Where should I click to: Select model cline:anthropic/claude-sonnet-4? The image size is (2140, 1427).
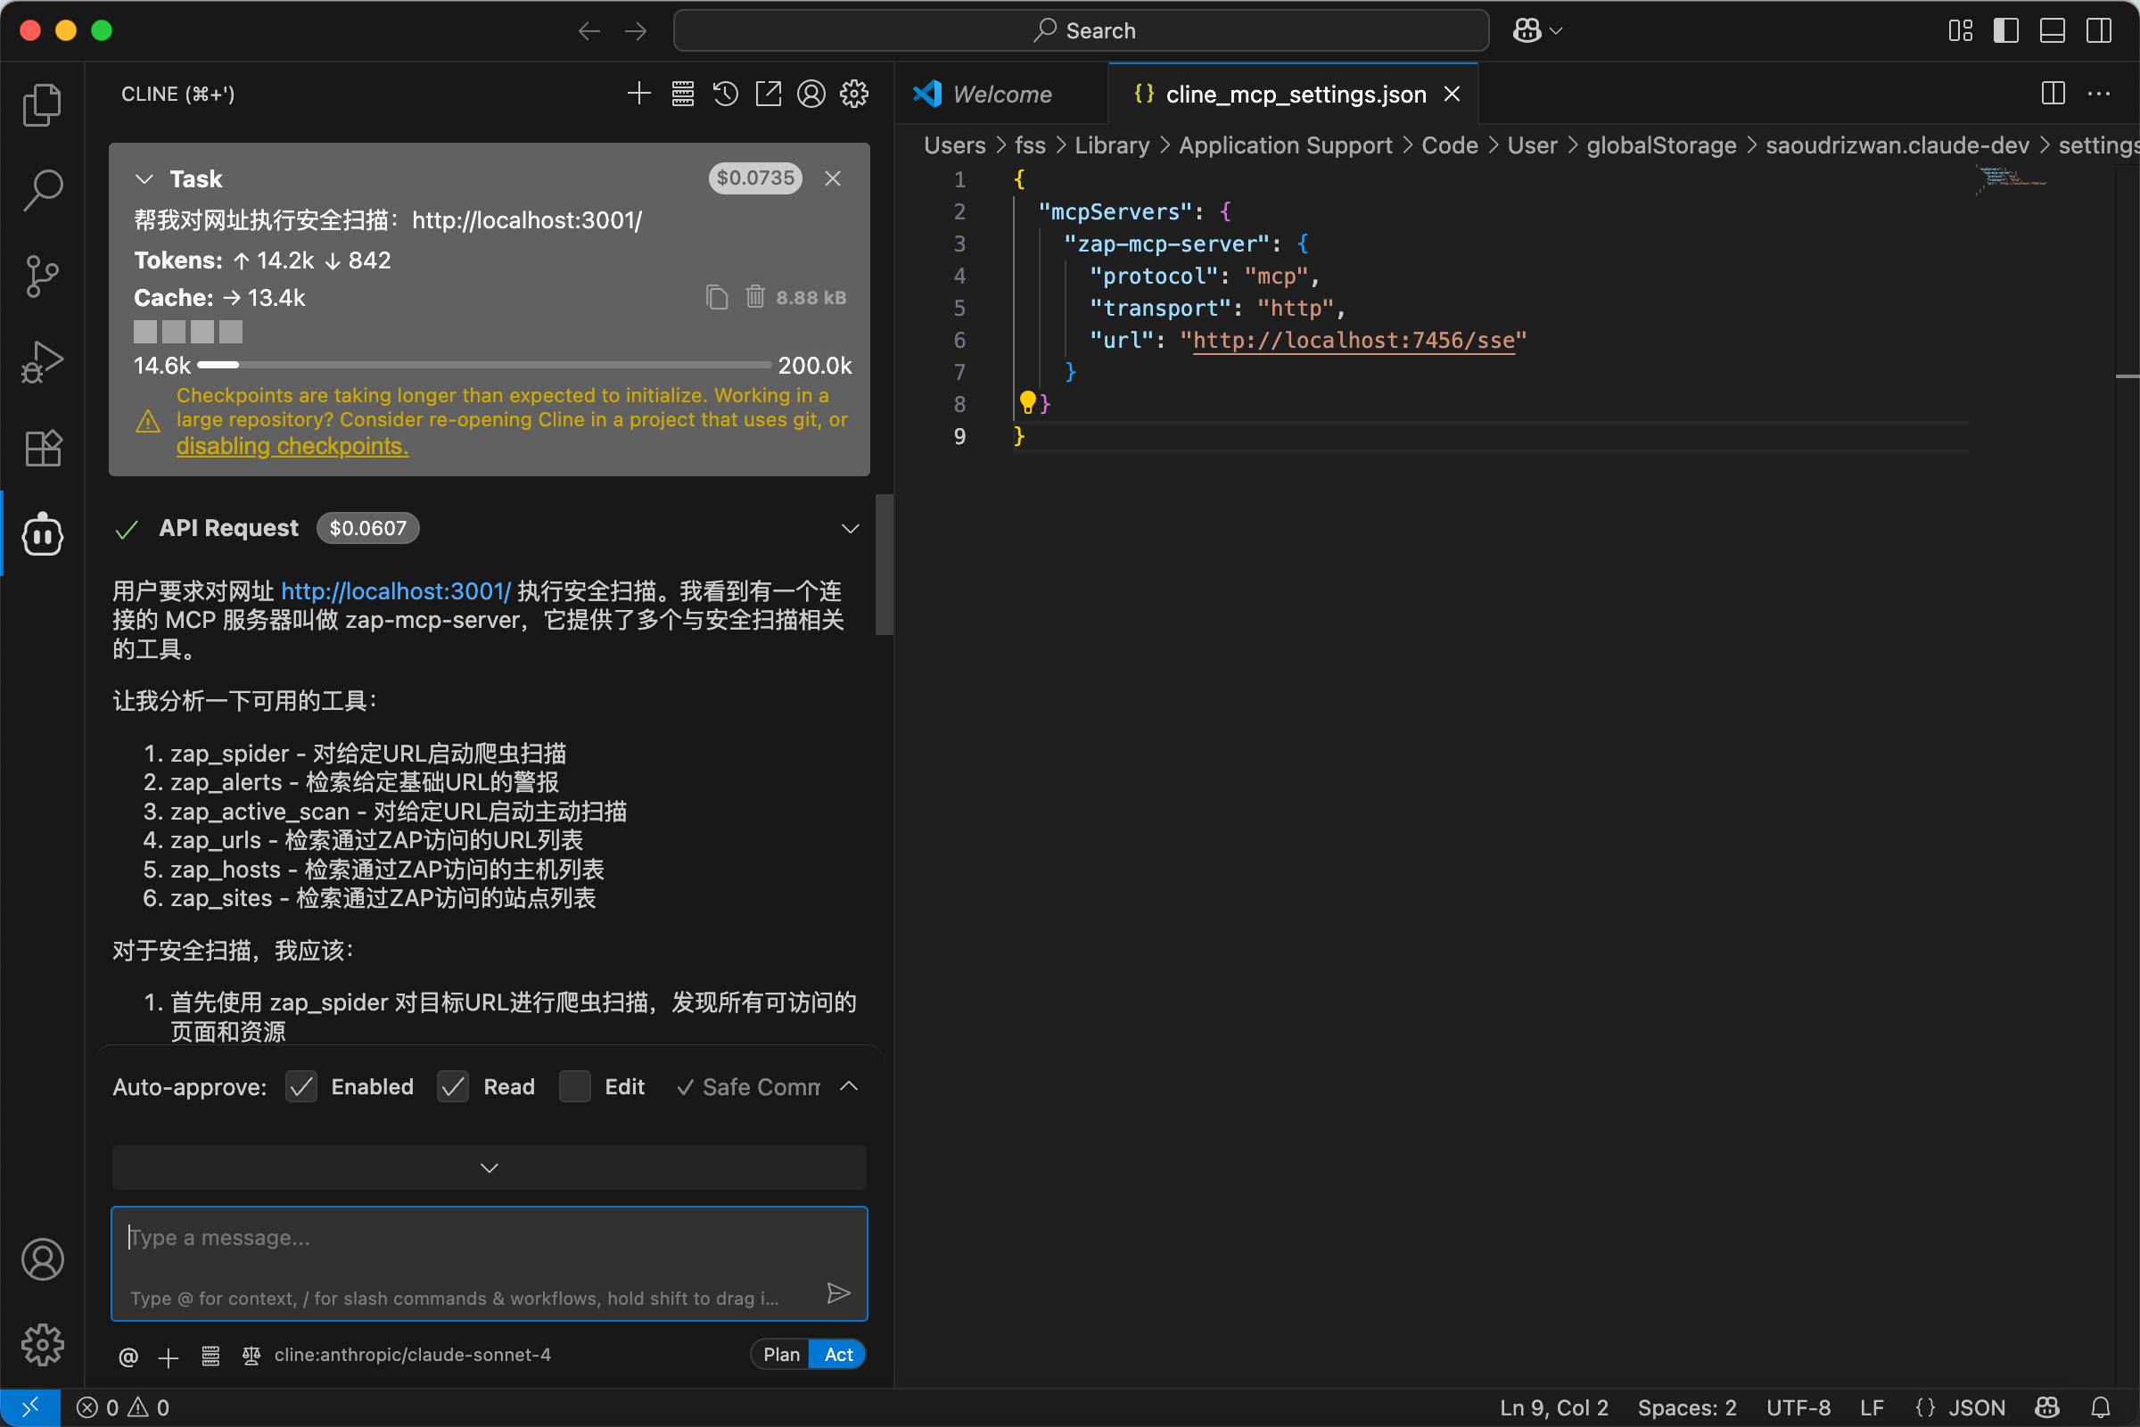pos(412,1355)
